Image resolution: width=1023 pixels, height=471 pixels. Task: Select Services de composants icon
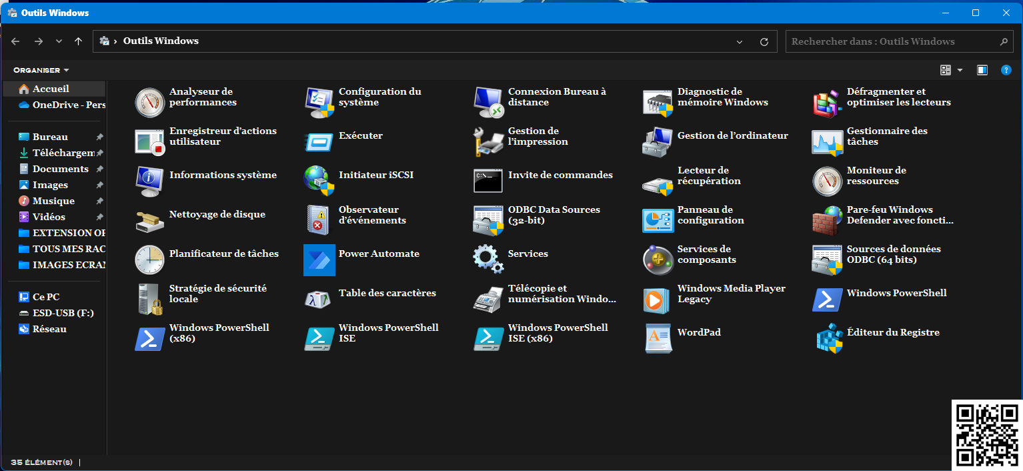pos(658,260)
